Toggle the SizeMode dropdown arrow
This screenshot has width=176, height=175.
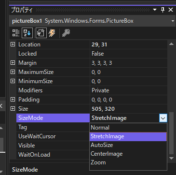(163, 118)
